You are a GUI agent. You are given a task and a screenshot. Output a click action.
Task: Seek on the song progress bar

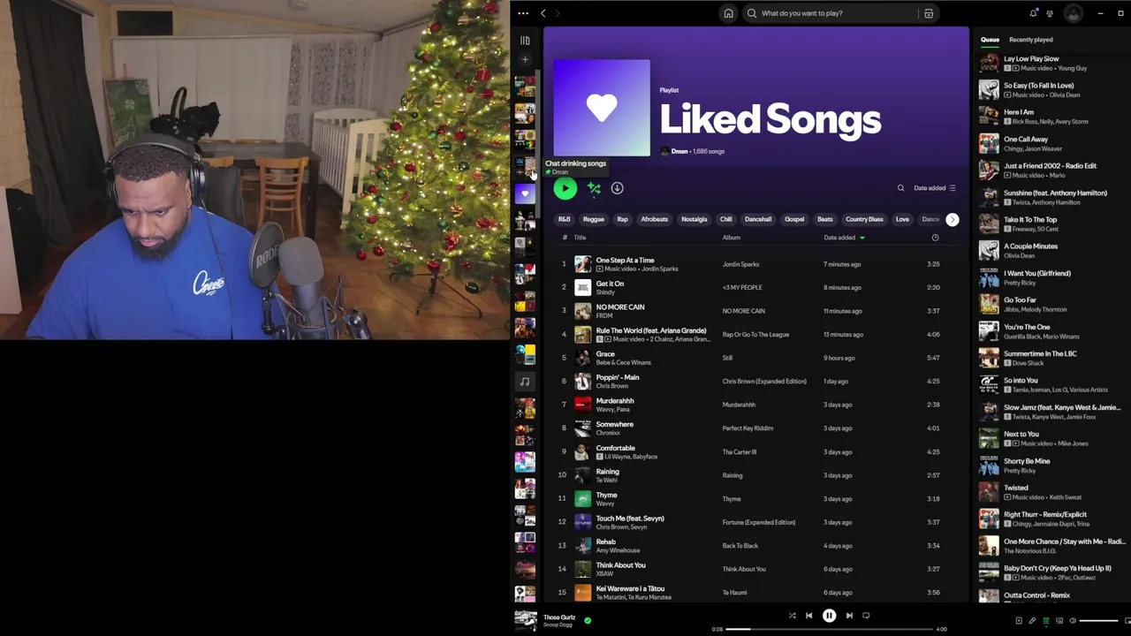coord(829,629)
